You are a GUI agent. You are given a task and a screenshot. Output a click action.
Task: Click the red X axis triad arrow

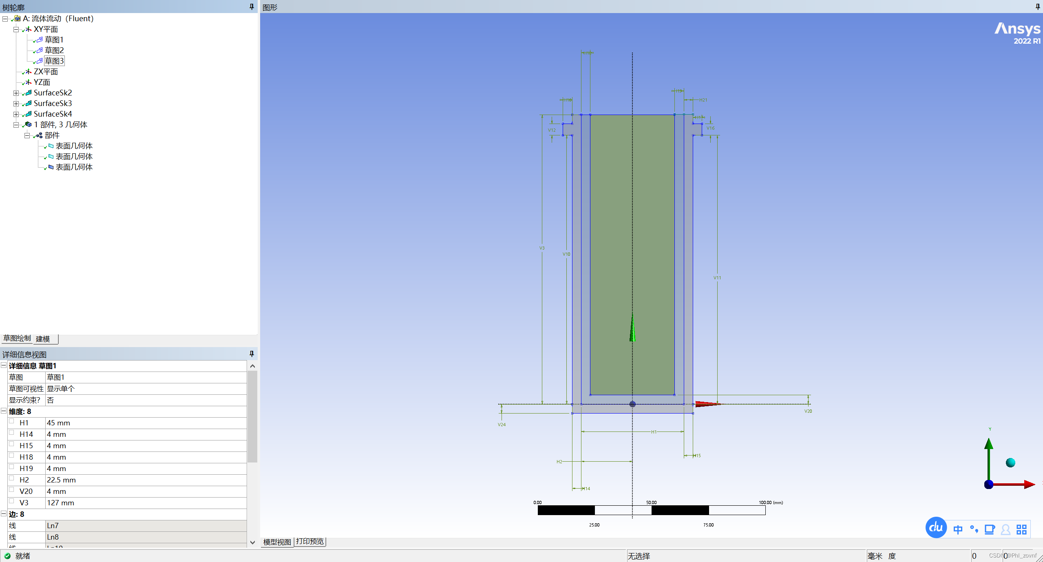coord(1029,484)
